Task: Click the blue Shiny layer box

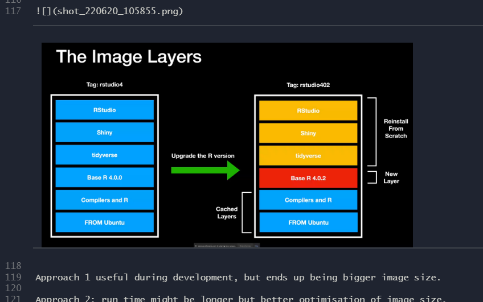Action: pos(104,133)
